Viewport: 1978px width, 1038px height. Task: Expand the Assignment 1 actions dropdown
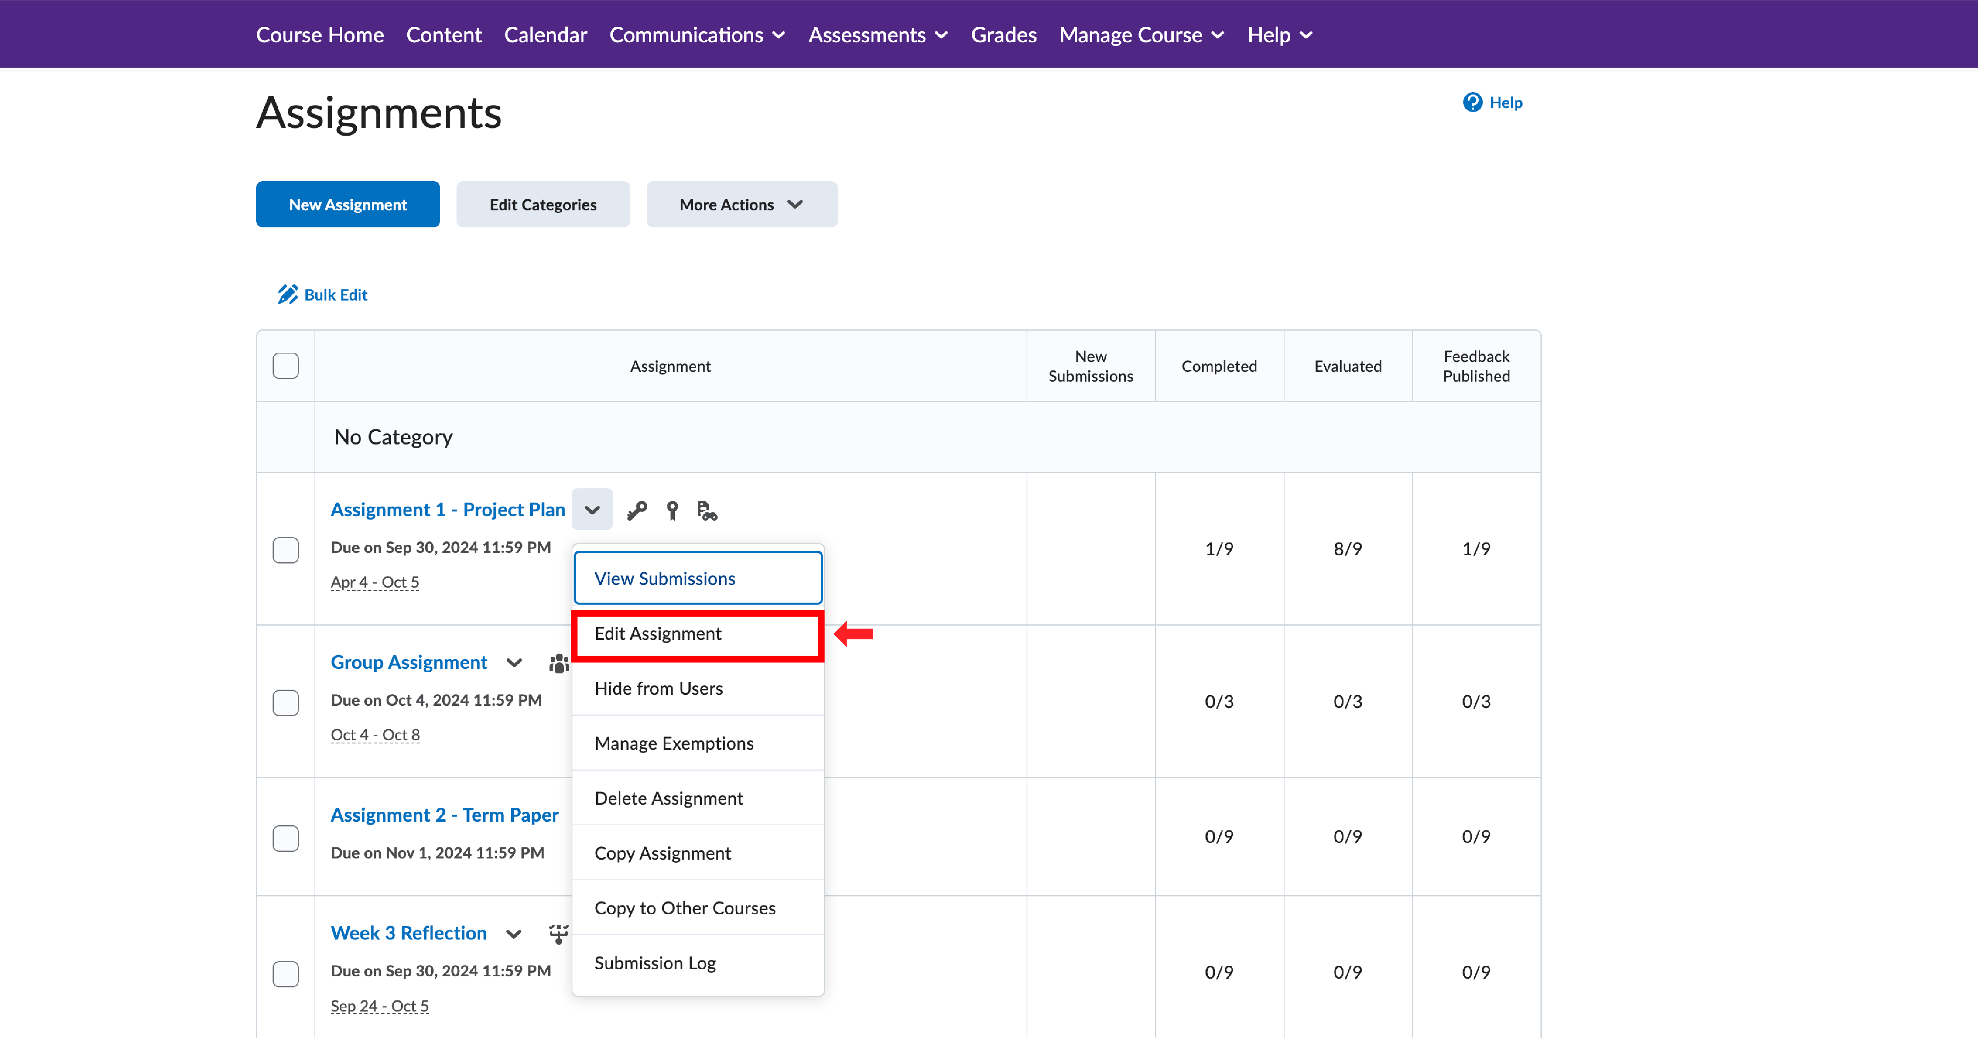(x=591, y=509)
